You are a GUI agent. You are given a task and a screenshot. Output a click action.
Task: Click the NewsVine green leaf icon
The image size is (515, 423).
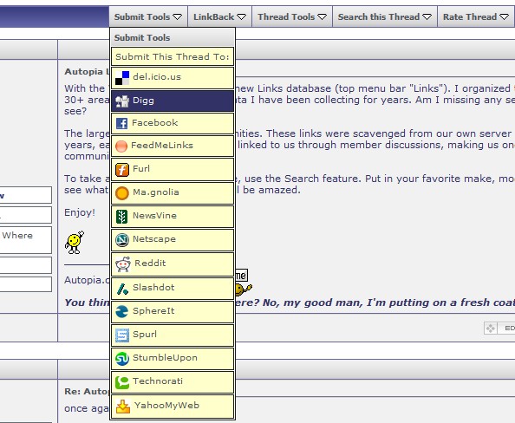click(x=122, y=217)
